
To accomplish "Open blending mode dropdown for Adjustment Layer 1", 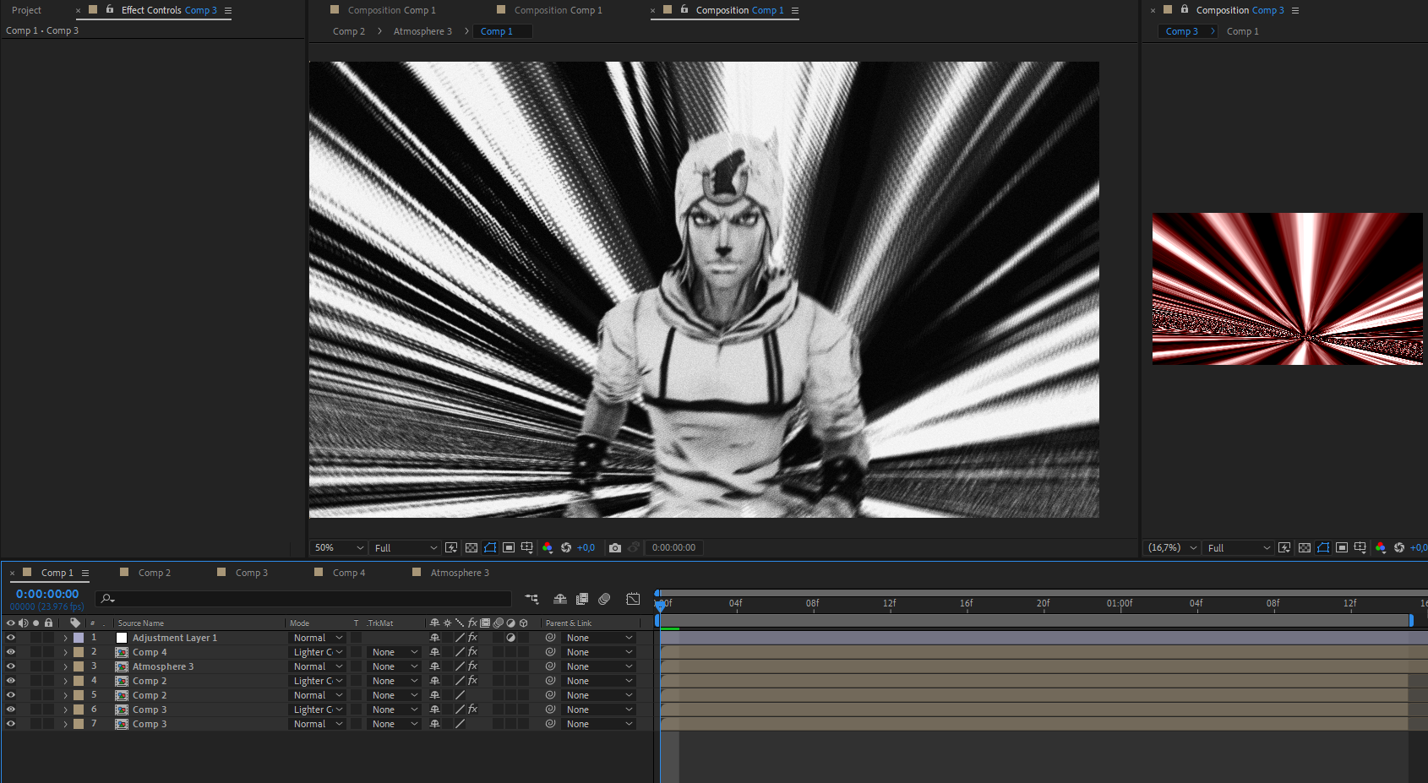I will point(318,638).
